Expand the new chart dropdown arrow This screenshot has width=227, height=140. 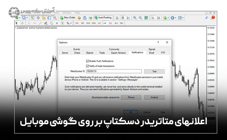pyautogui.click(x=19, y=18)
